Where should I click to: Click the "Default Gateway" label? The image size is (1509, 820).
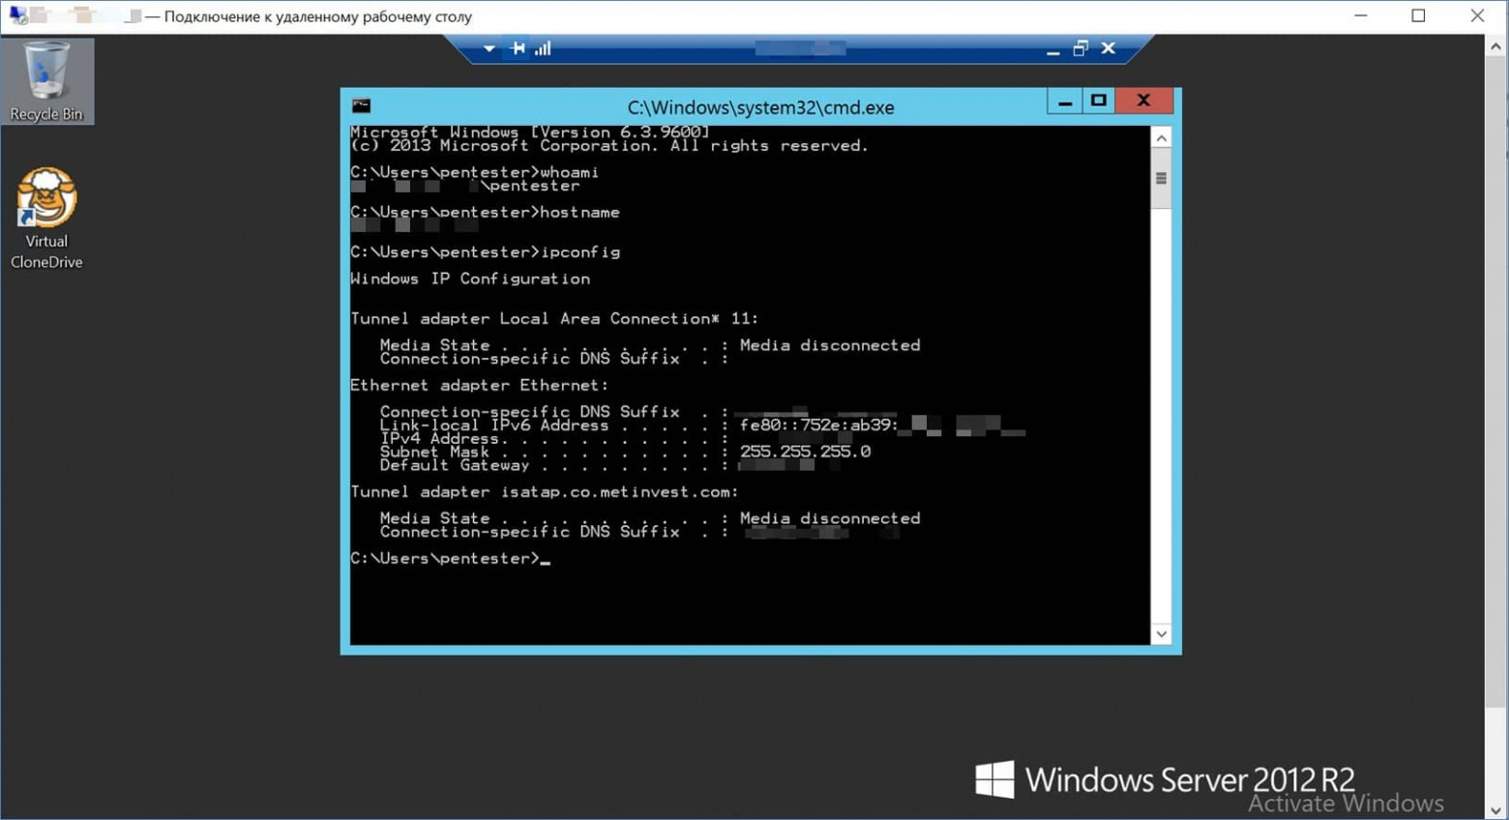point(455,465)
